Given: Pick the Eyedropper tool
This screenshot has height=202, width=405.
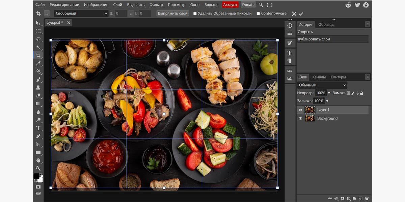Looking at the screenshot, I should [38, 64].
